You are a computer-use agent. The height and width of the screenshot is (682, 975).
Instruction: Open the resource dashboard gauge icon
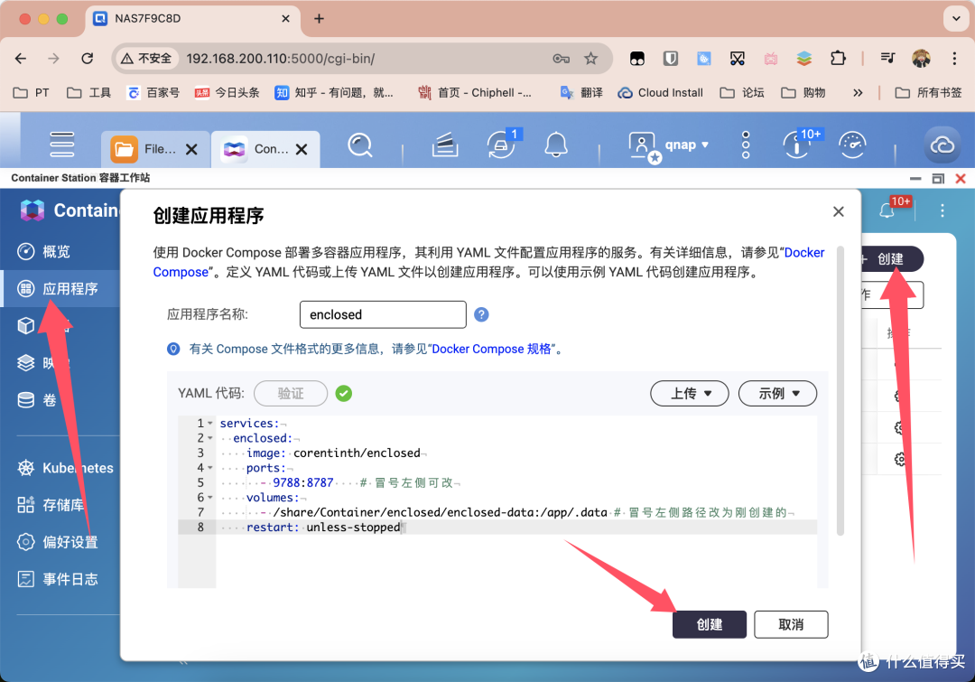pos(852,145)
